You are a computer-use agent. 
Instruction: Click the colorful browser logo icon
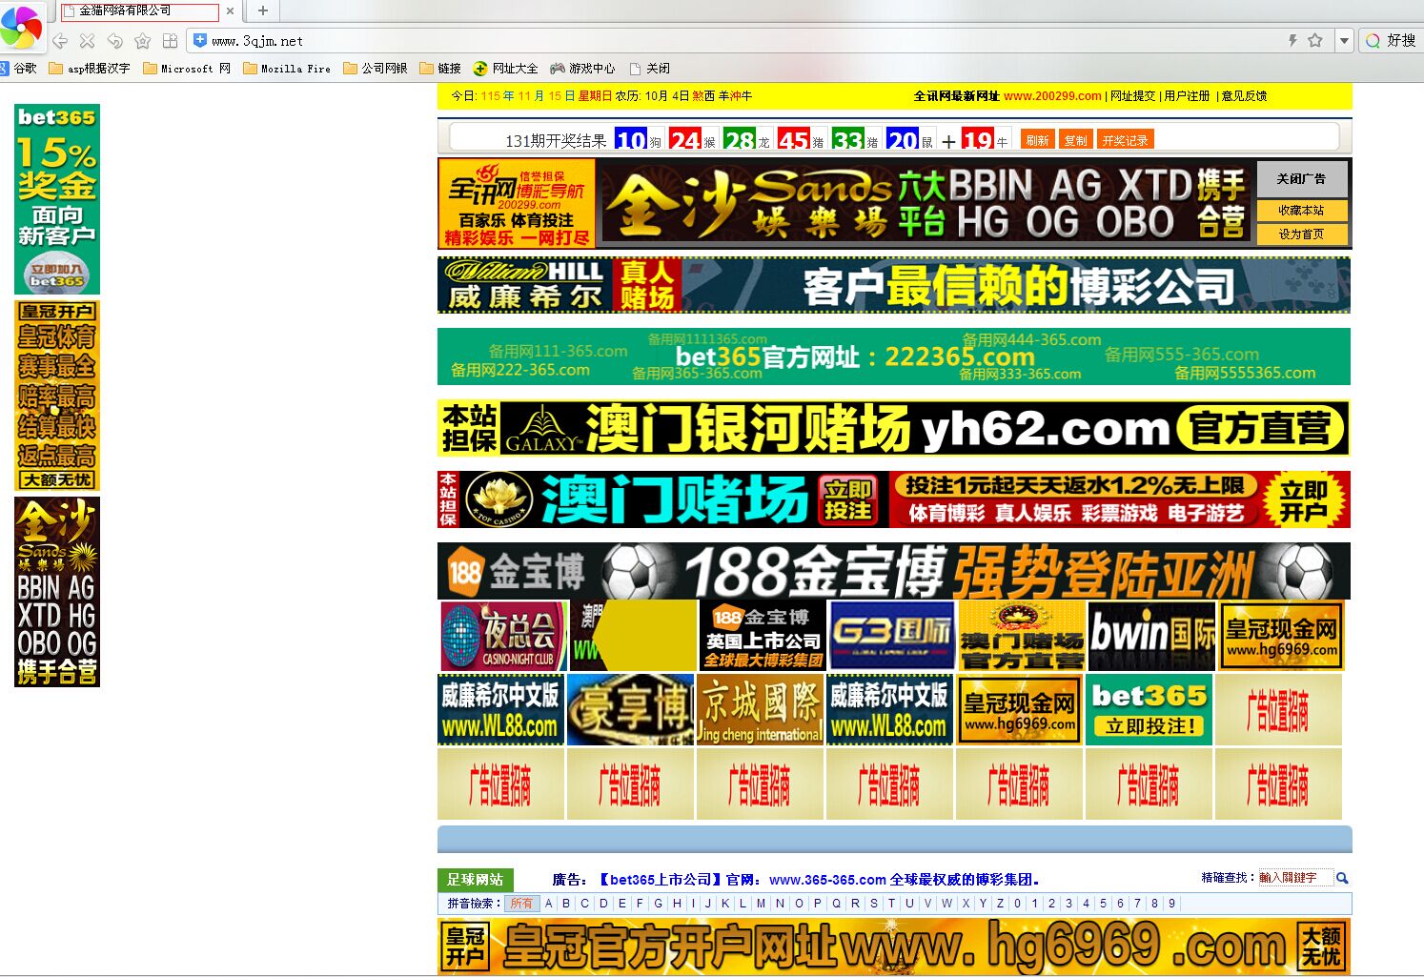click(x=20, y=26)
